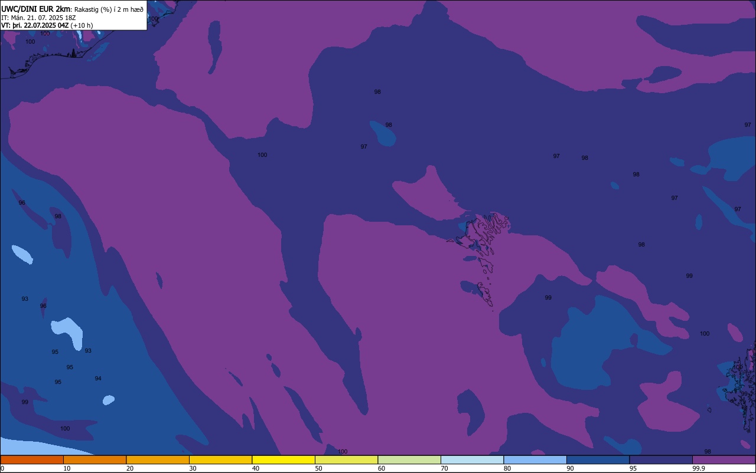Pick the legend swatch between 70 and 80

(x=472, y=459)
